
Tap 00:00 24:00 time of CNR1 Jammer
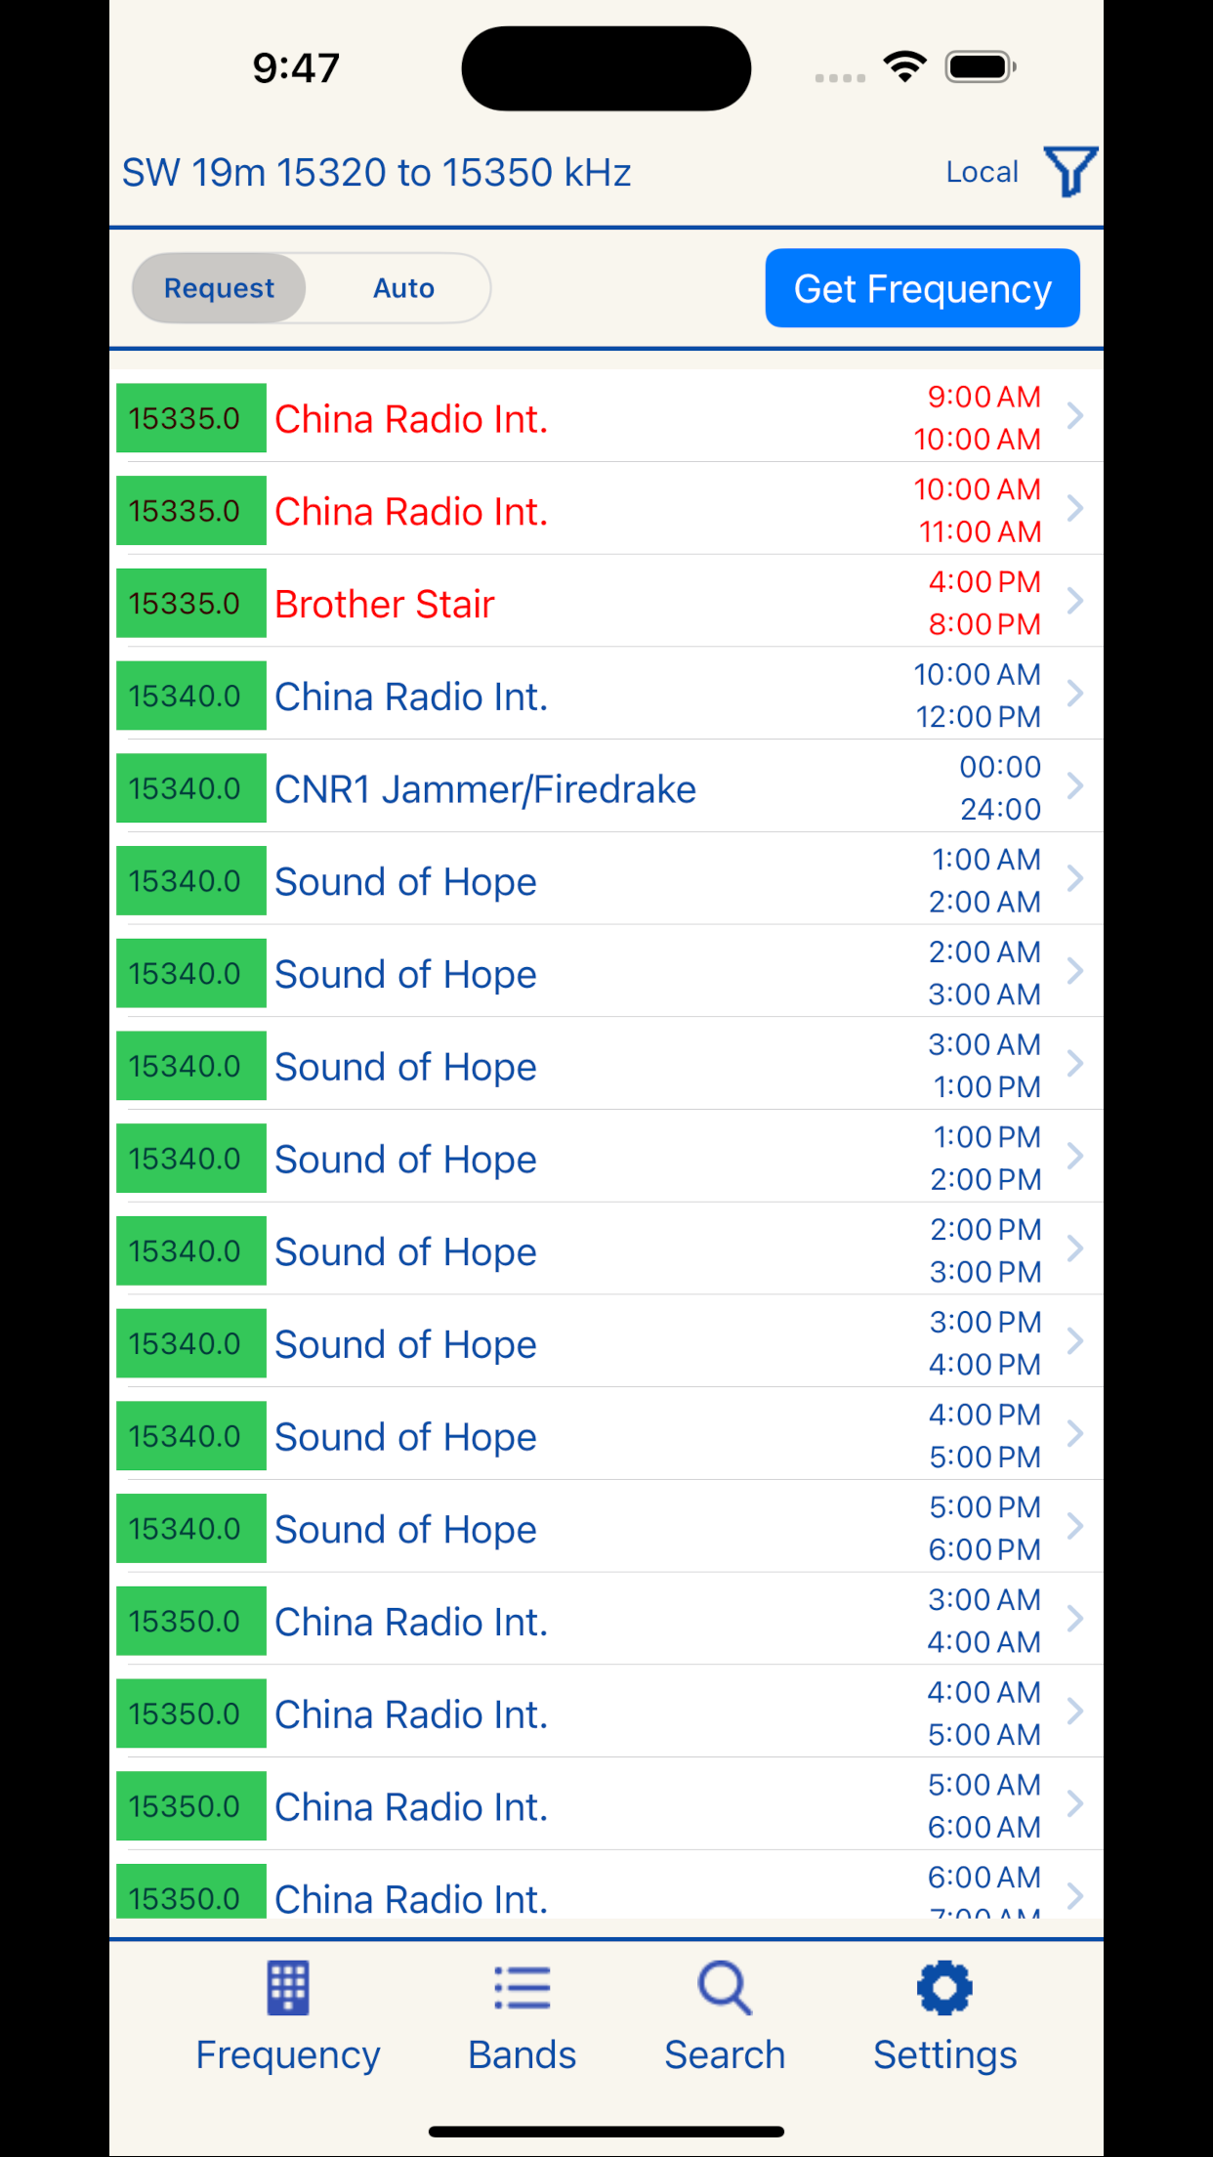click(x=1000, y=787)
